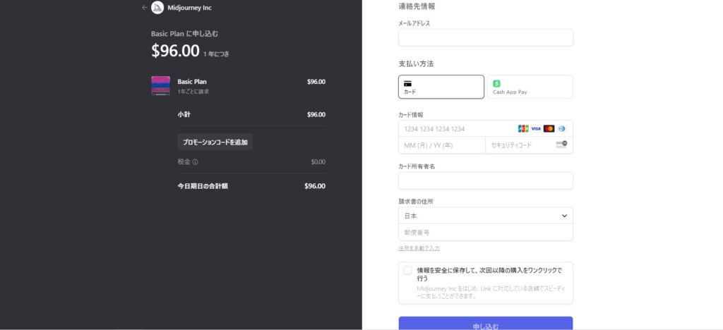Viewport: 723px width, 330px height.
Task: Click the 小計 subtotal label
Action: tap(184, 115)
